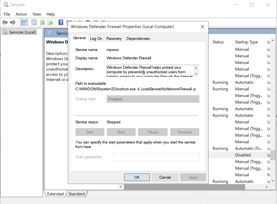277x204 pixels.
Task: Click the services list vertical scrollbar thumb
Action: 273,155
